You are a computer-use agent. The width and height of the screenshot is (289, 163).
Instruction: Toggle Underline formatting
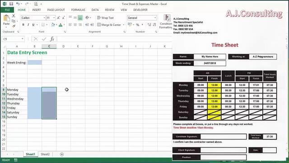tap(33, 24)
